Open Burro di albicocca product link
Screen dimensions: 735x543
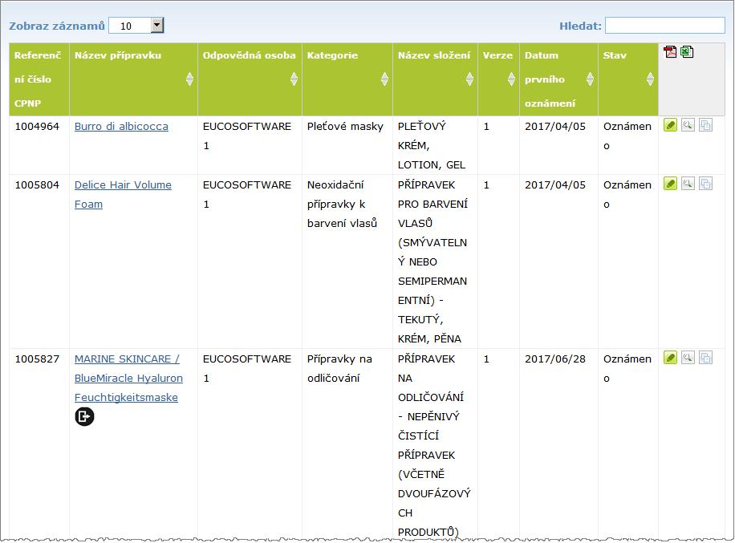click(121, 127)
